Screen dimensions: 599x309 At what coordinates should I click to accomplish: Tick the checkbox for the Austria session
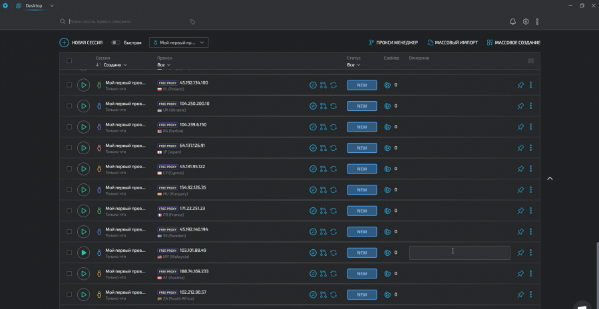[69, 274]
